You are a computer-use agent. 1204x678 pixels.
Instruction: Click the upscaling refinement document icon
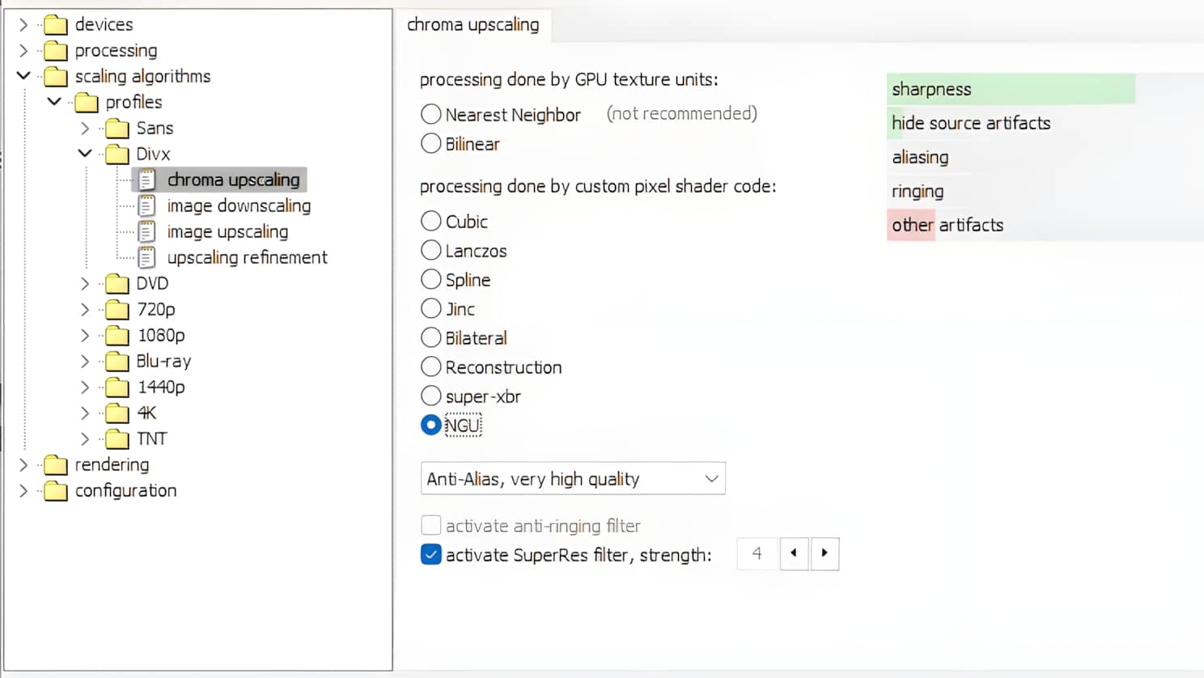(x=146, y=257)
